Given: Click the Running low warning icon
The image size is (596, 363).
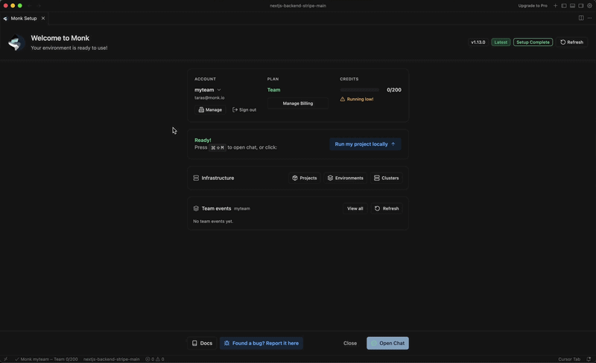Looking at the screenshot, I should click(343, 99).
